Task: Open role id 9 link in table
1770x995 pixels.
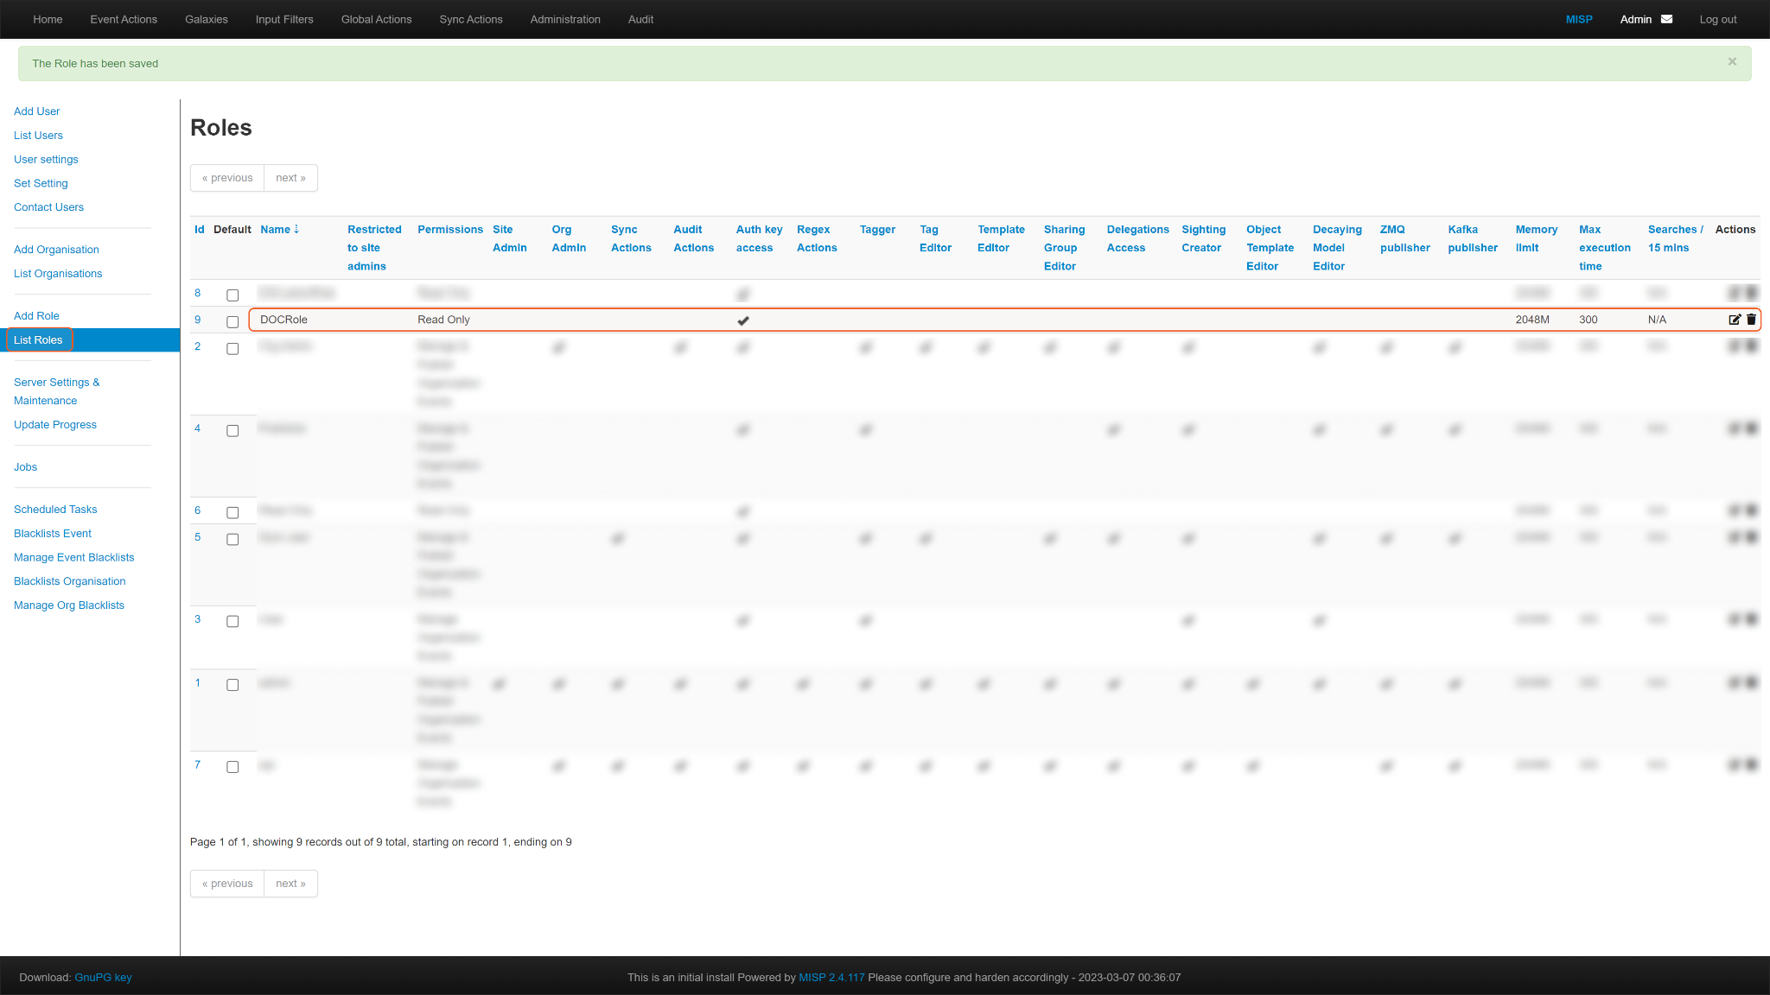Action: point(197,320)
